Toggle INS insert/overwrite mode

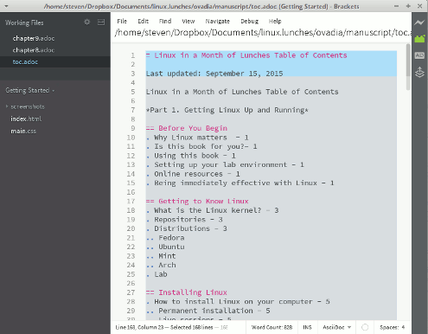tap(307, 327)
